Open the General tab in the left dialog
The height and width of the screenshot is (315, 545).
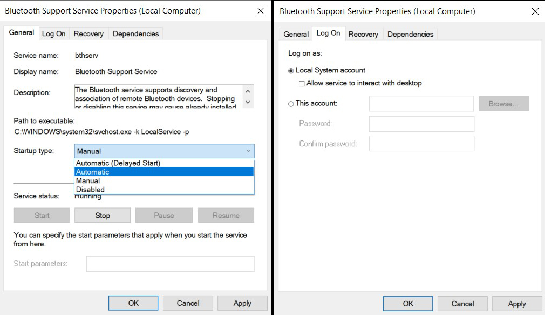tap(22, 33)
